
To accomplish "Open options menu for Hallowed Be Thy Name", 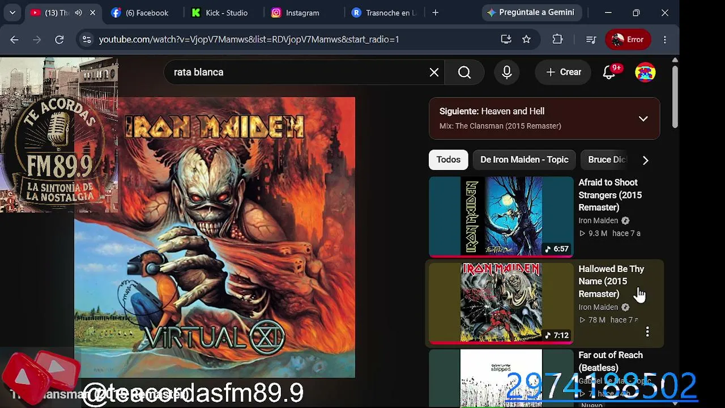I will tap(647, 331).
